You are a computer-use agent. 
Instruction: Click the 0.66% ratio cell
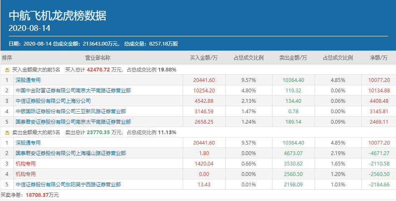[x=249, y=164]
